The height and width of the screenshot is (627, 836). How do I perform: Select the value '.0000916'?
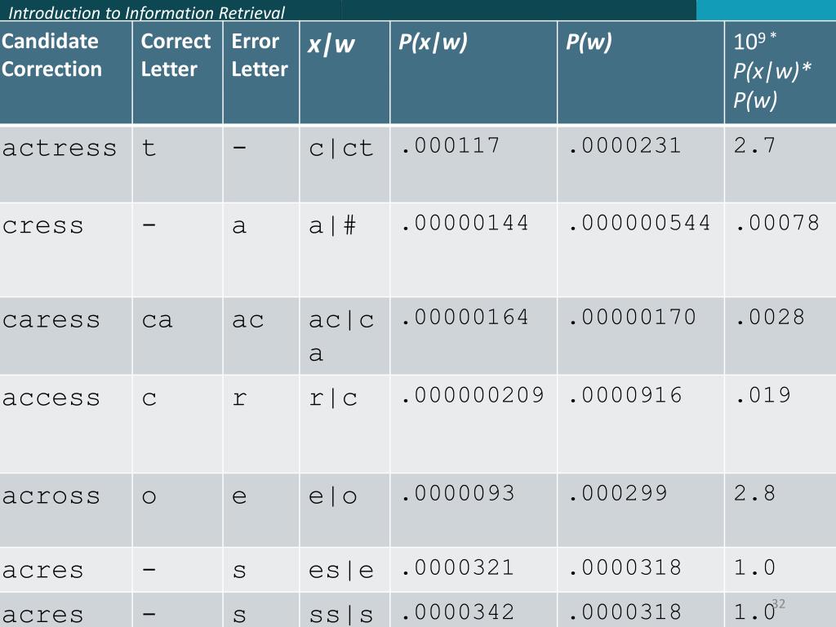coord(625,395)
